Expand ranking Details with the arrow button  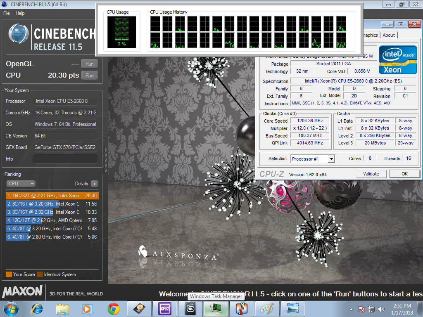click(x=95, y=184)
